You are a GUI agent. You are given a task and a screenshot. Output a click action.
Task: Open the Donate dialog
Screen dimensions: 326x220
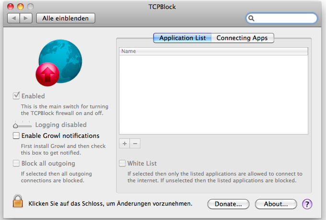[228, 204]
